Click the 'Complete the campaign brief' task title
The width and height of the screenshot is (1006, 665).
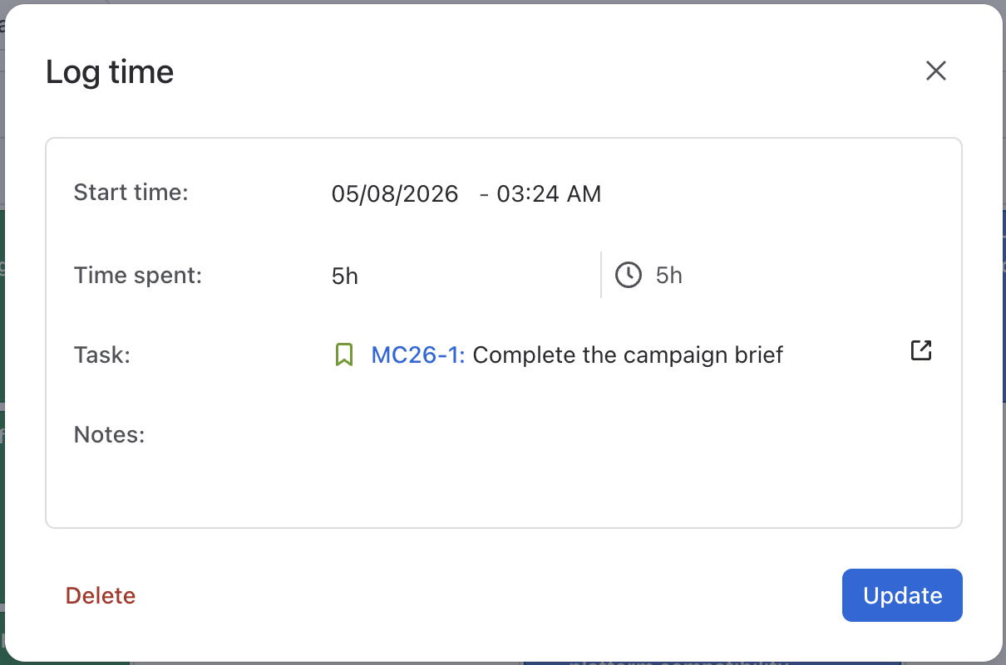628,355
